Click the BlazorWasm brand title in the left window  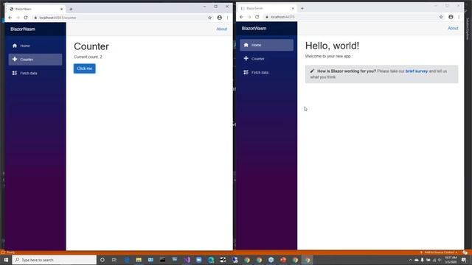23,29
